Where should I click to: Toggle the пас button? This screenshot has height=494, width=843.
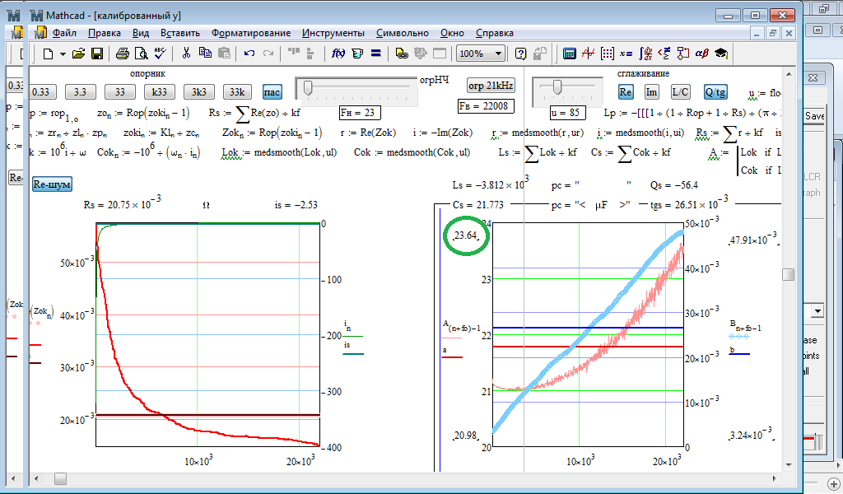pos(272,91)
